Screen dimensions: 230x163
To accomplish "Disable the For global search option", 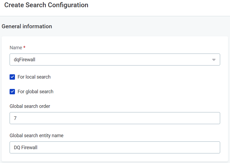I will 12,91.
